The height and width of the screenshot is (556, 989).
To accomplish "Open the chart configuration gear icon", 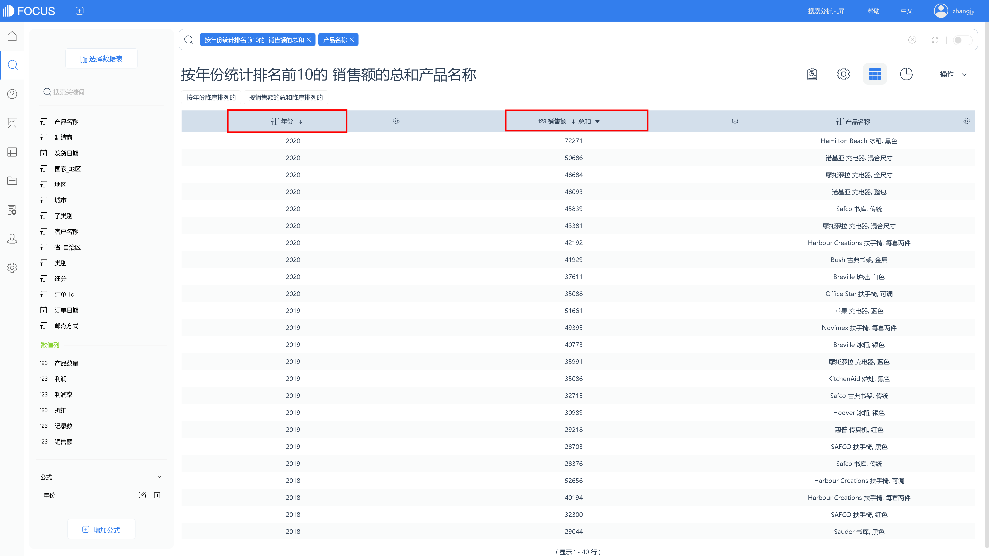I will (843, 74).
